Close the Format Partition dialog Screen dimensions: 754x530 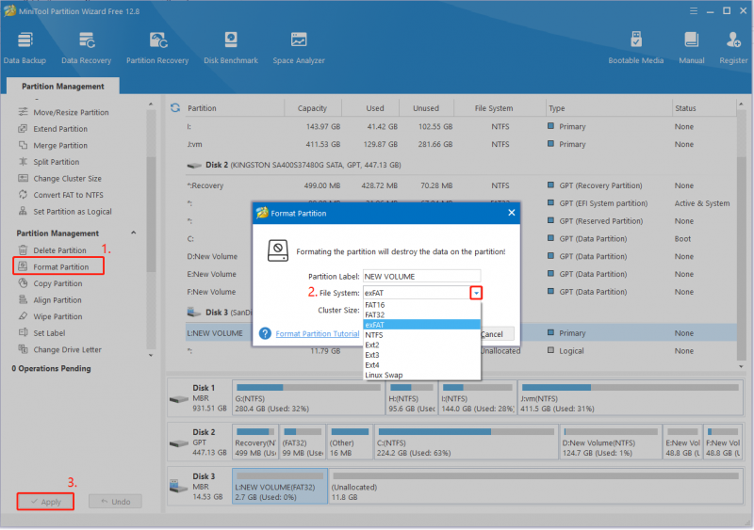[511, 213]
